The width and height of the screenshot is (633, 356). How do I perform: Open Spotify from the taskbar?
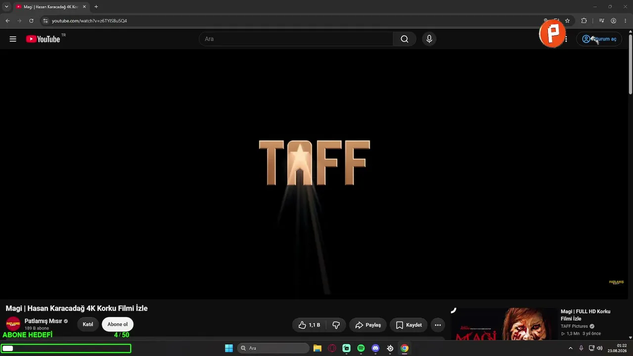(361, 348)
